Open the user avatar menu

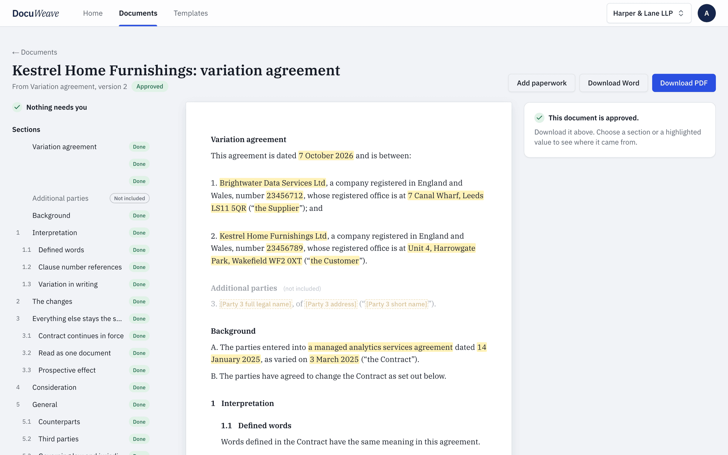pos(706,13)
